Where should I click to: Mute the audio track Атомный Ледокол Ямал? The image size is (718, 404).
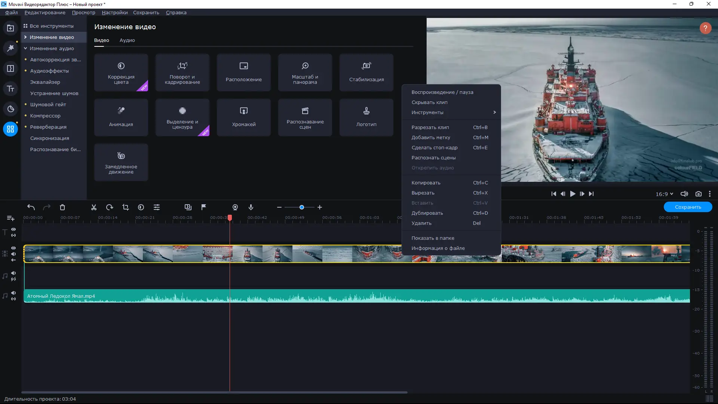pos(13,293)
